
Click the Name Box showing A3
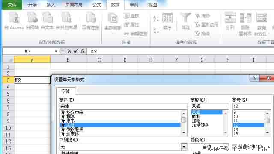tap(28, 51)
